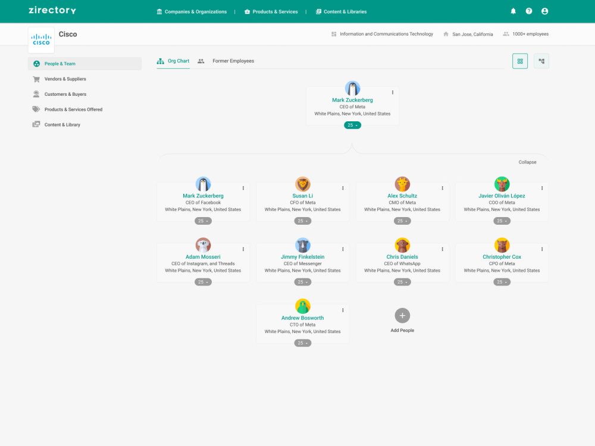The height and width of the screenshot is (446, 595).
Task: Open Content & Library section
Action: (62, 124)
